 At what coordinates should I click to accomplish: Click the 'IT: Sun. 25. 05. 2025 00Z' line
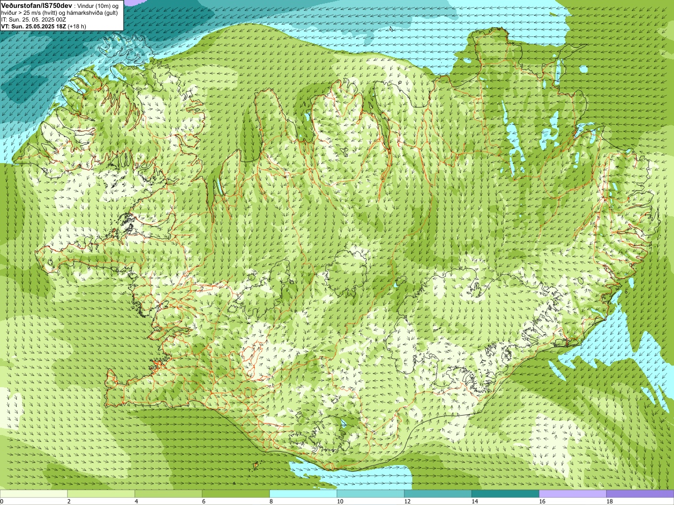(x=34, y=19)
